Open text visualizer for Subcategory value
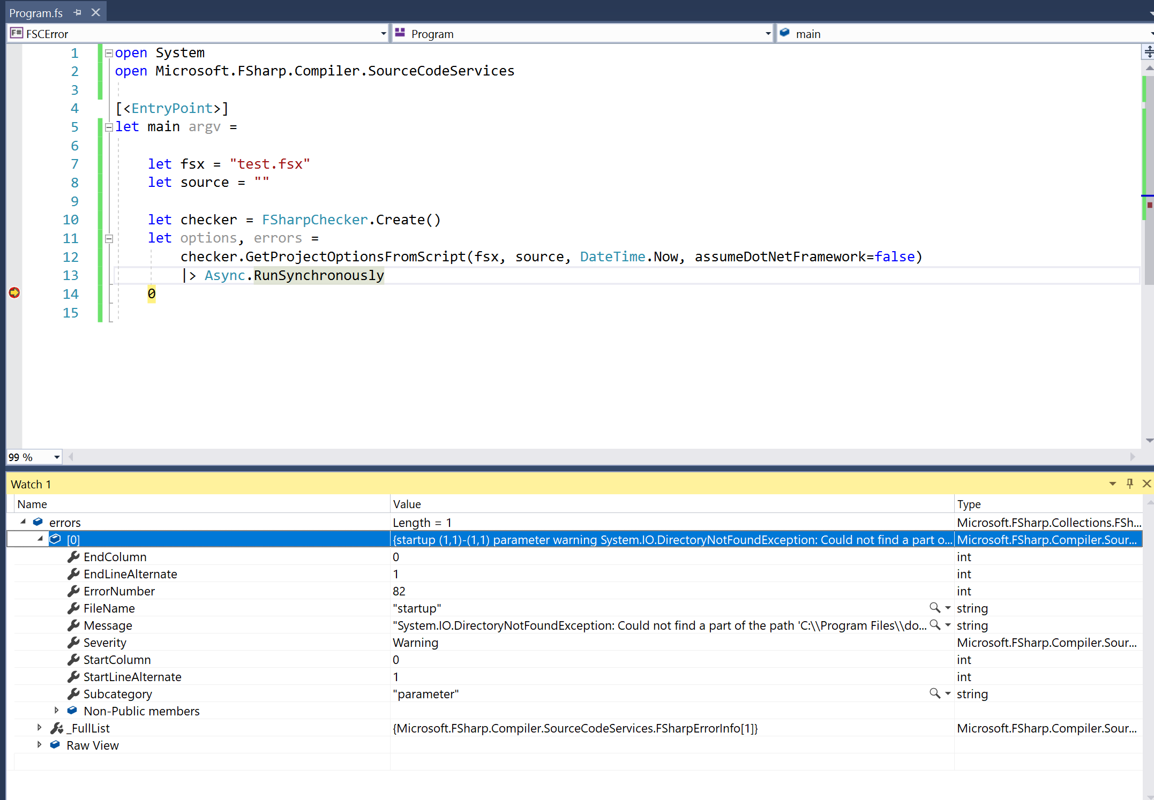This screenshot has width=1154, height=800. click(934, 693)
